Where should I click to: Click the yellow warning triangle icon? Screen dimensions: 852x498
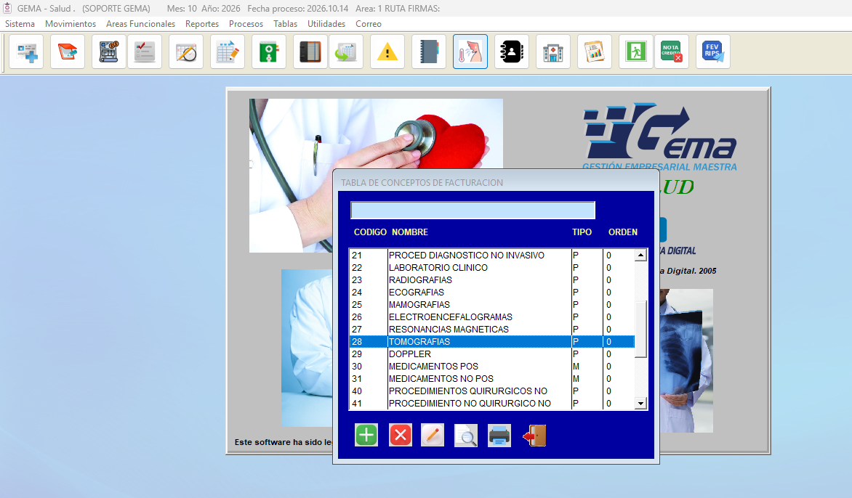tap(387, 52)
